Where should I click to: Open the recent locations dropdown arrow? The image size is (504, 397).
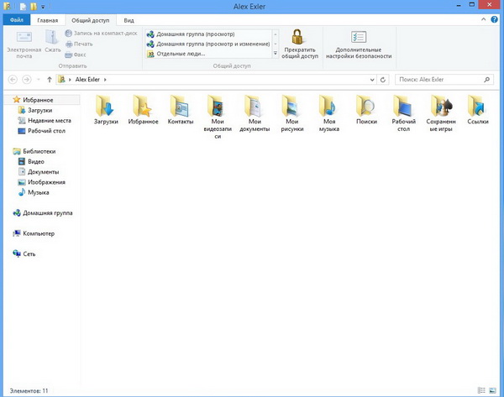(x=39, y=79)
